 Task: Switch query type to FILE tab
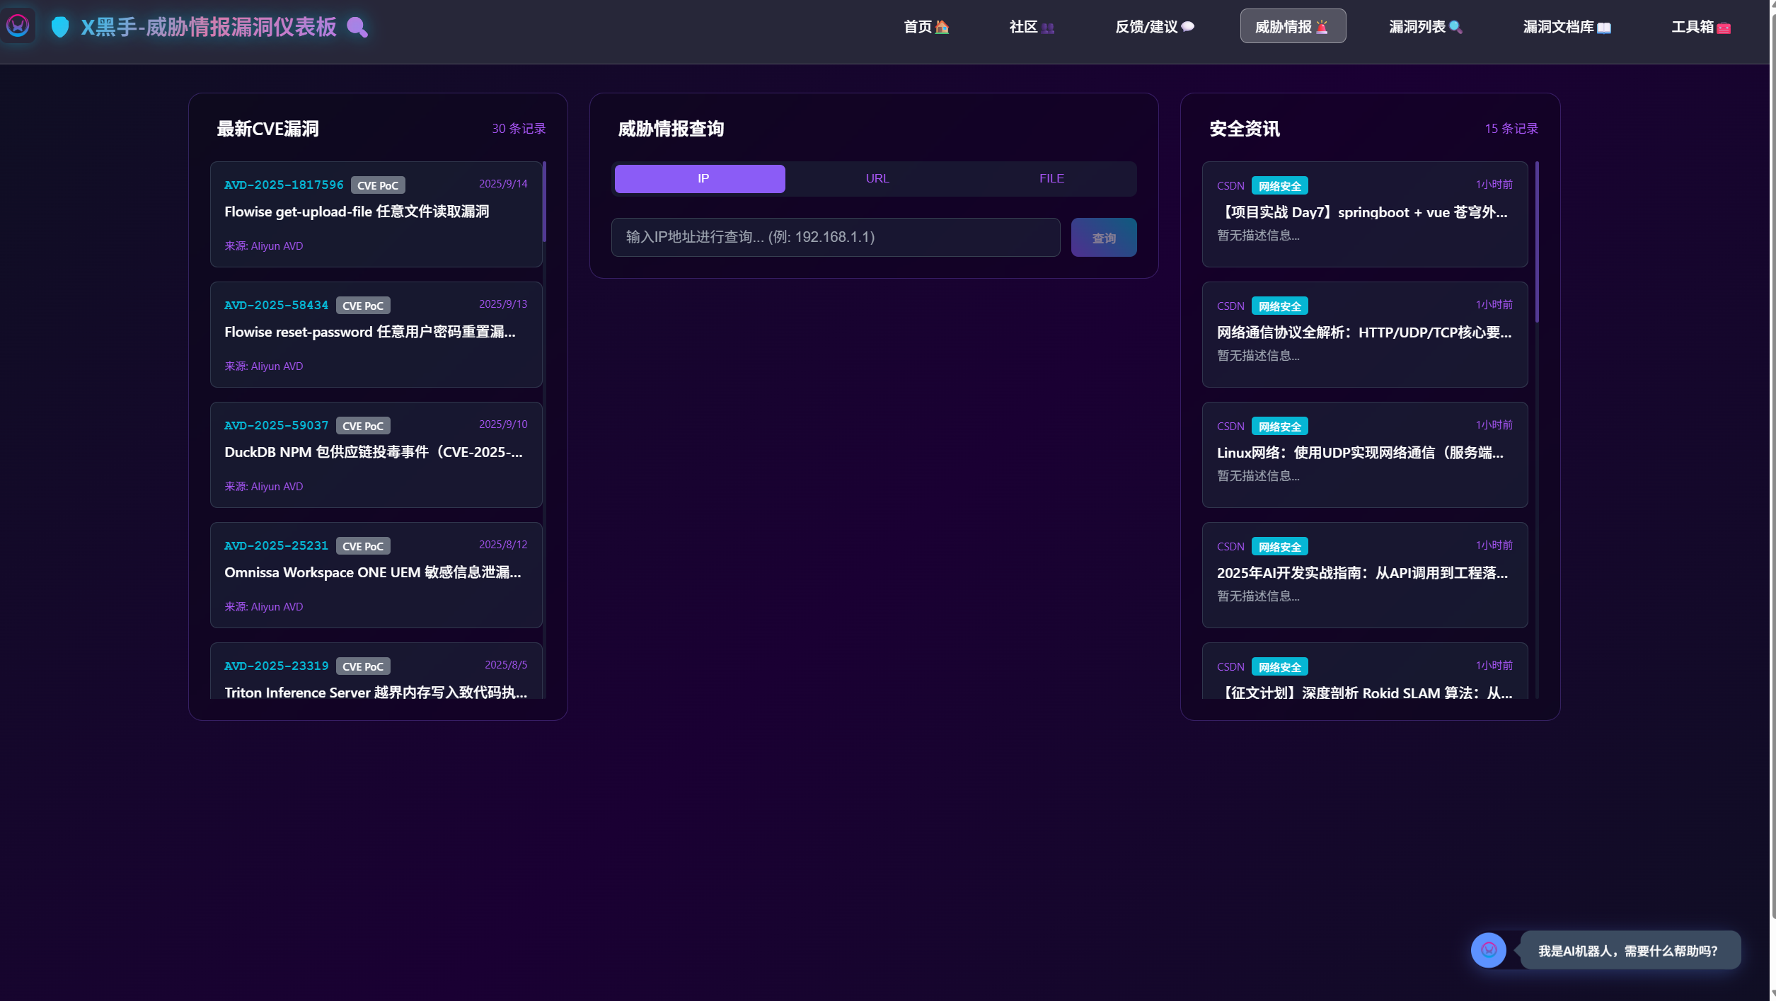pos(1051,178)
